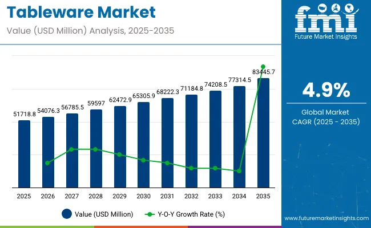Click the data label 74208.5

click(216, 84)
